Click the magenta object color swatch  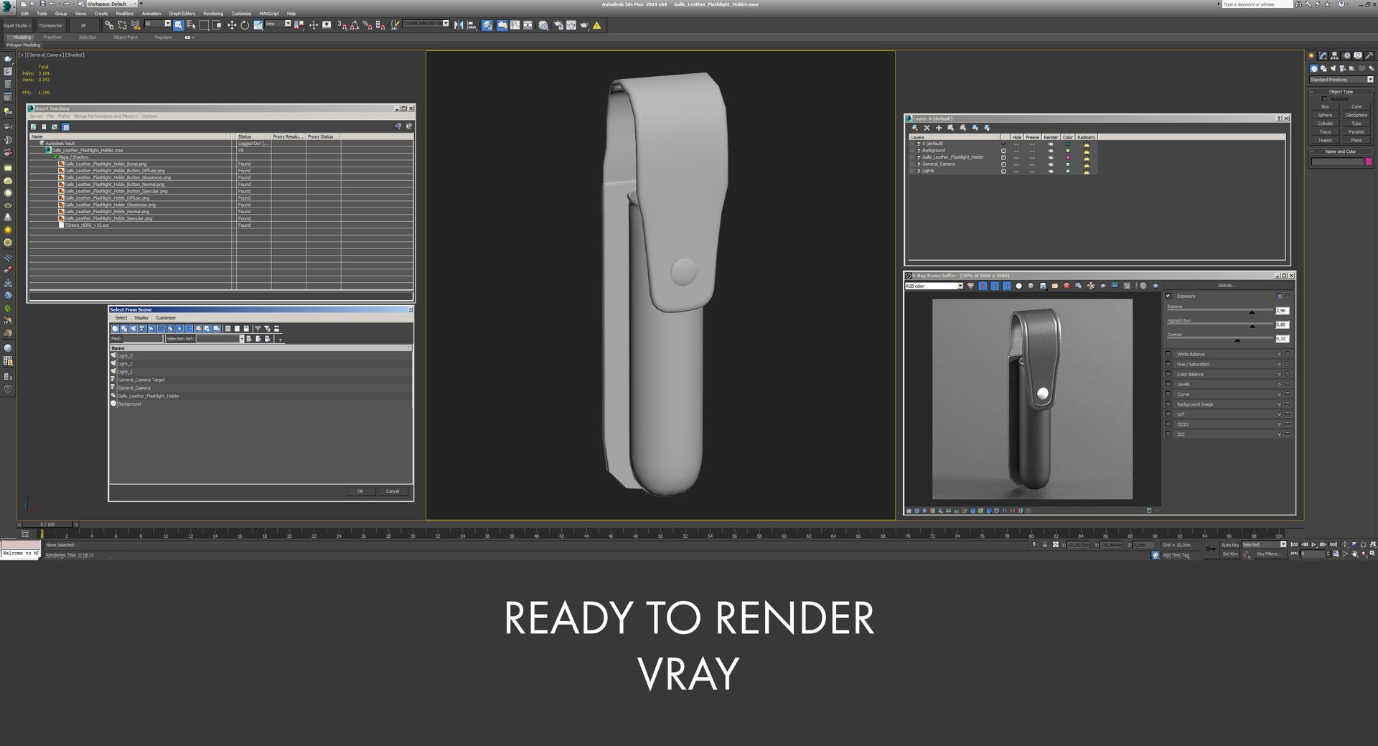click(1369, 162)
